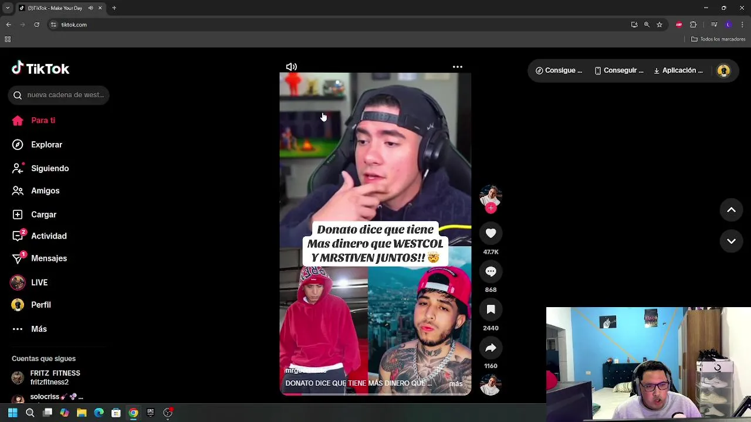The width and height of the screenshot is (751, 422).
Task: Open Chrome media controls icon
Action: [x=714, y=25]
